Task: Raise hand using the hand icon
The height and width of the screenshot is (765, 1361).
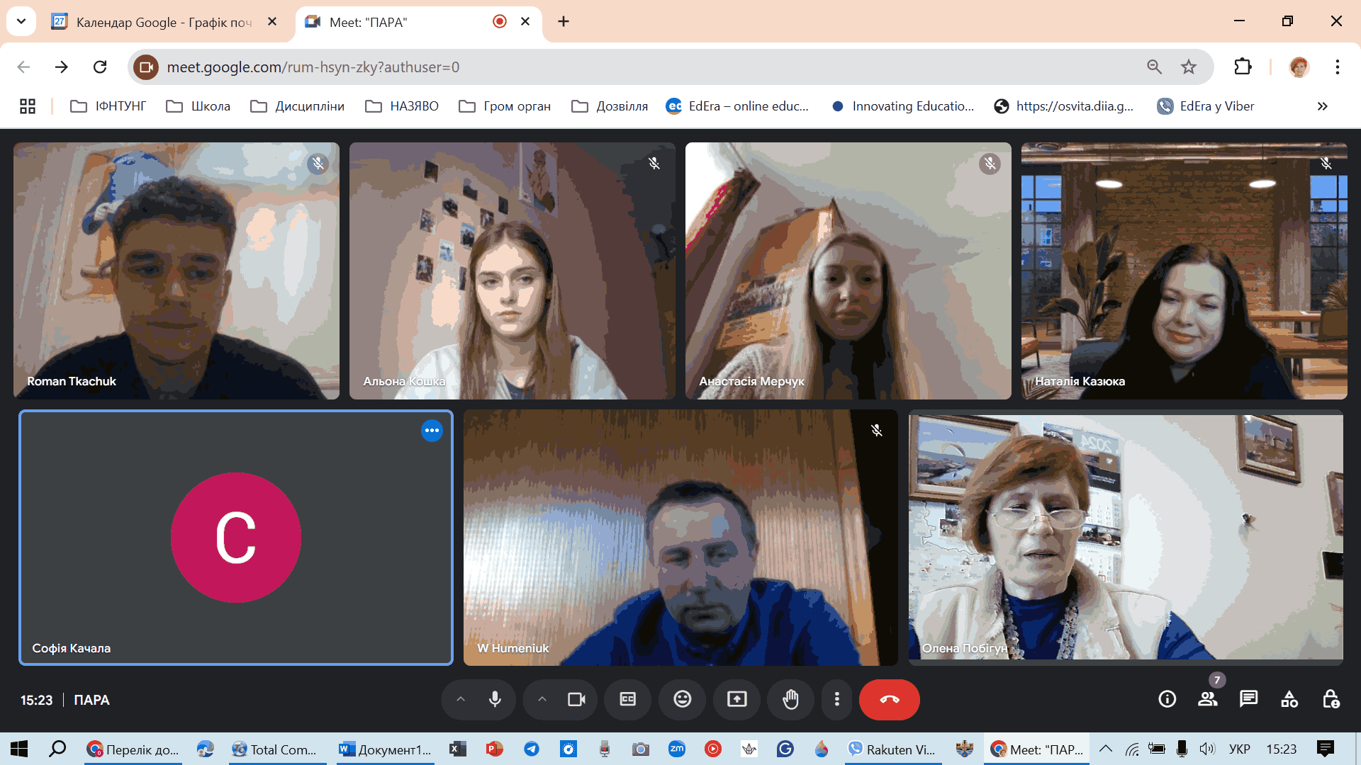Action: (790, 700)
